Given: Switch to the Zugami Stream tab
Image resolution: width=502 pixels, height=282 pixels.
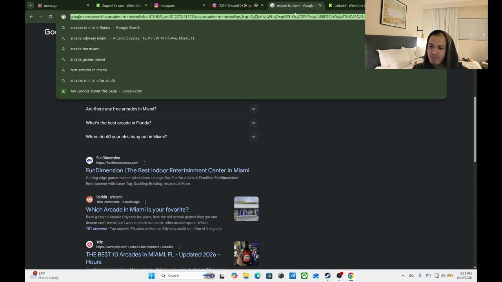Looking at the screenshot, I should click(x=122, y=5).
